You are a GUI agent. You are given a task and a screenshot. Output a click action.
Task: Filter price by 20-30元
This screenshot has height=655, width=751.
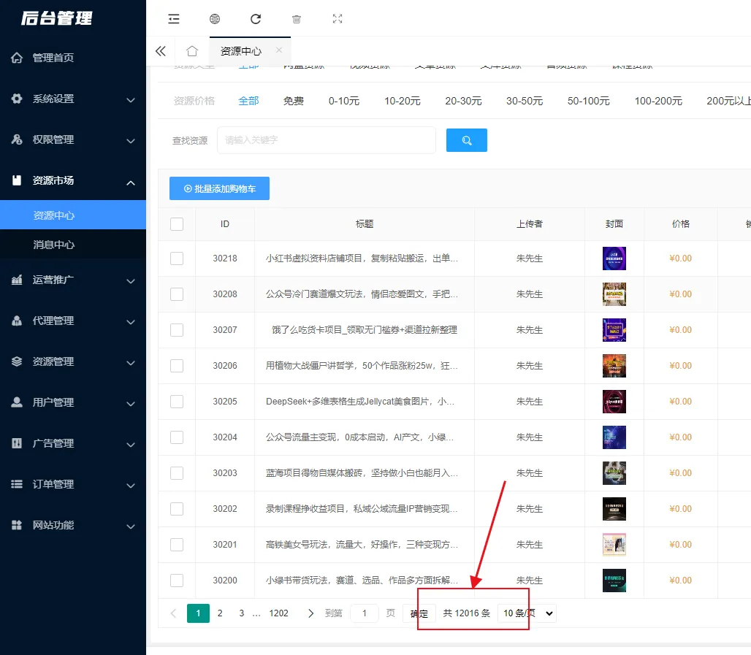click(x=463, y=101)
